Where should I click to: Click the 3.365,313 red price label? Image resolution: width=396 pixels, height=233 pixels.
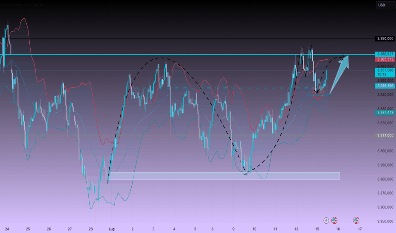tap(385, 59)
